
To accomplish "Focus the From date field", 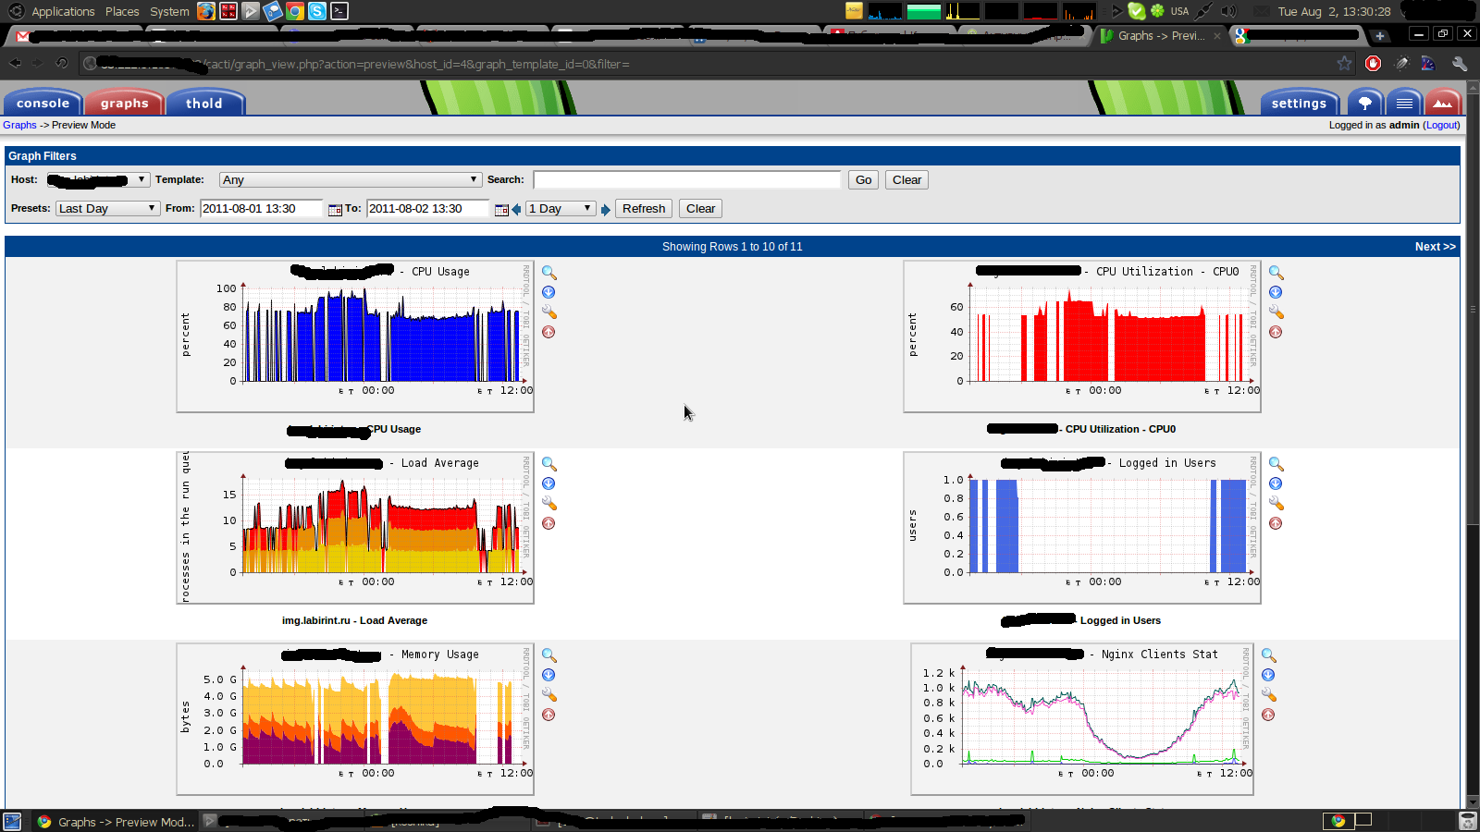I will tap(262, 209).
